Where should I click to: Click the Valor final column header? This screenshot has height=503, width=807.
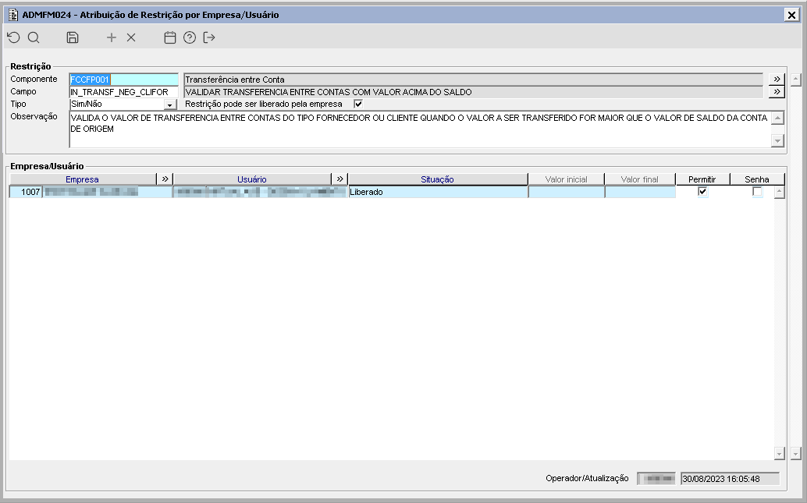[x=640, y=179]
